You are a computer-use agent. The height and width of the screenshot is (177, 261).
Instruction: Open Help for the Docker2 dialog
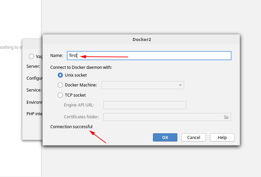click(x=222, y=137)
